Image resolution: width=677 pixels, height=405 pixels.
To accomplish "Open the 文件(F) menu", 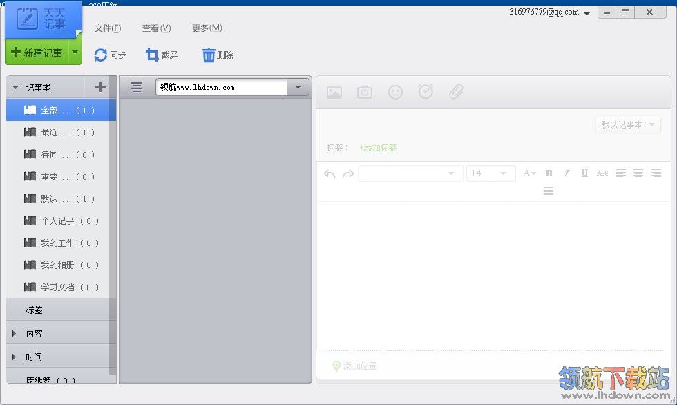I will pos(108,28).
